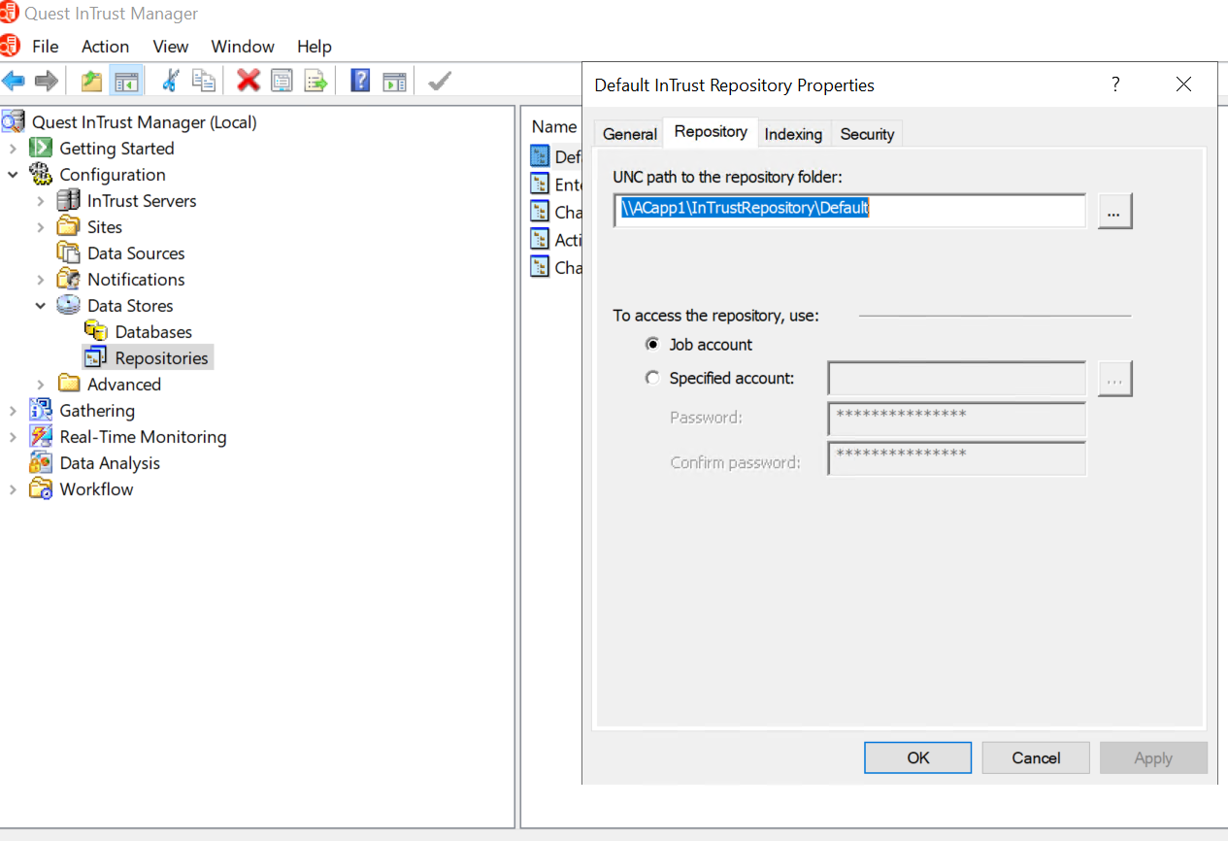
Task: Click the Copy icon in toolbar
Action: 204,81
